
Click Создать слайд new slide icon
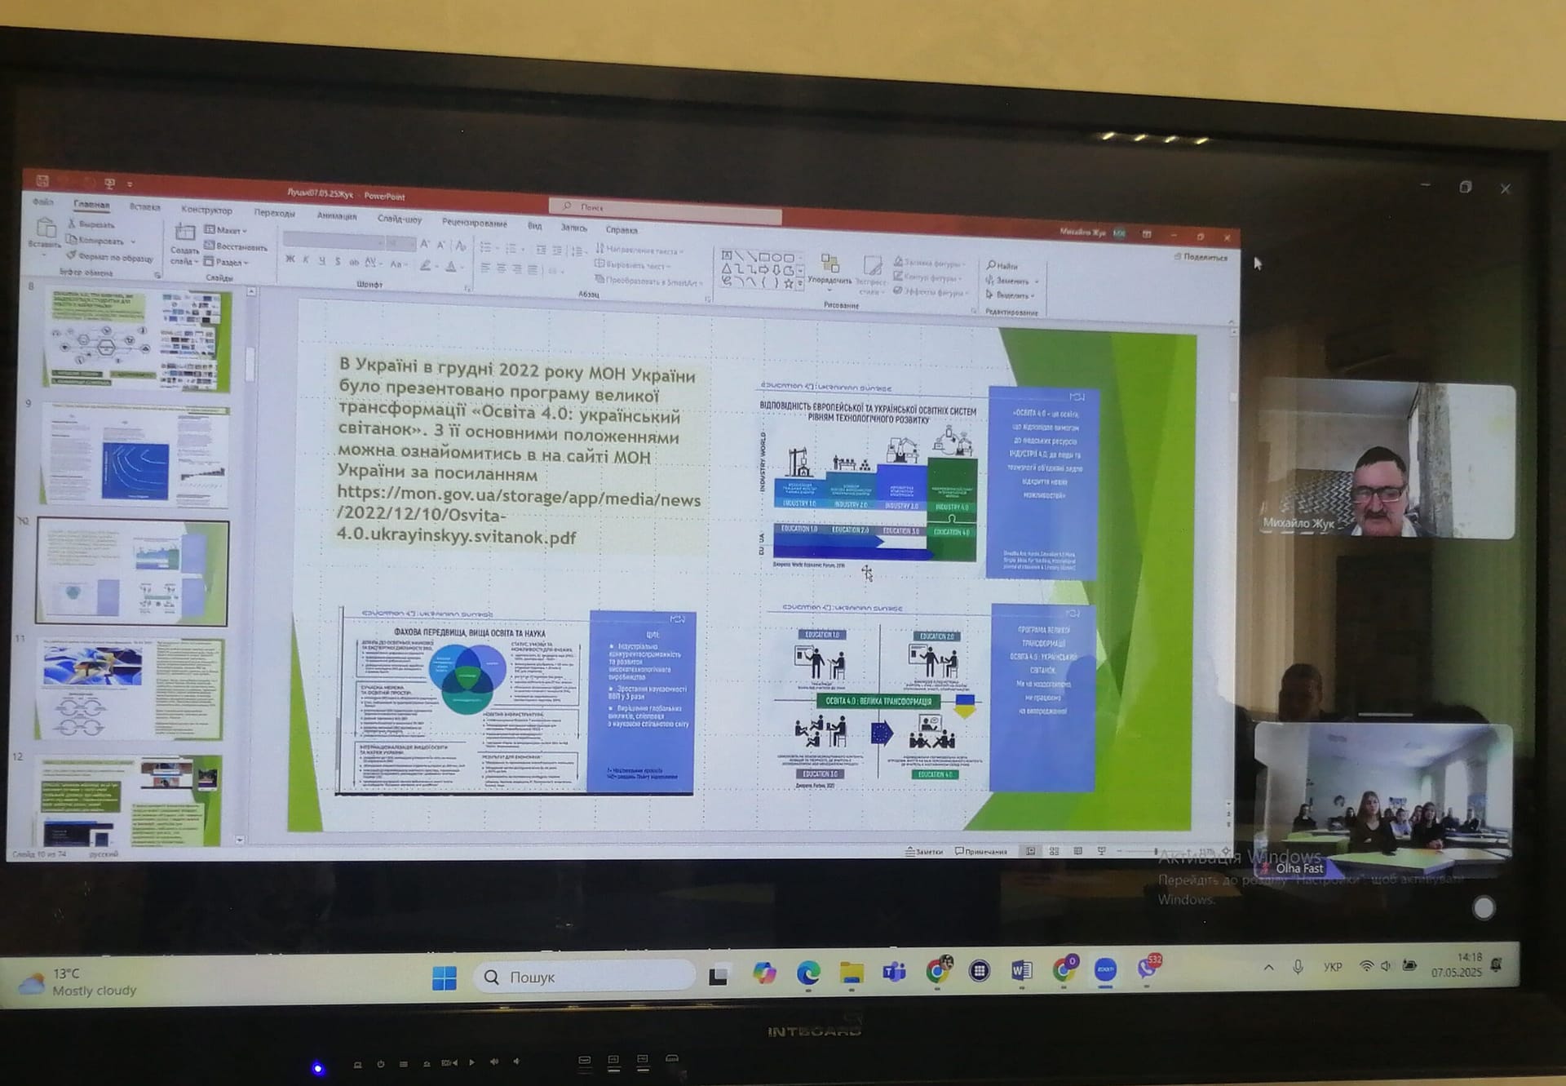click(185, 234)
